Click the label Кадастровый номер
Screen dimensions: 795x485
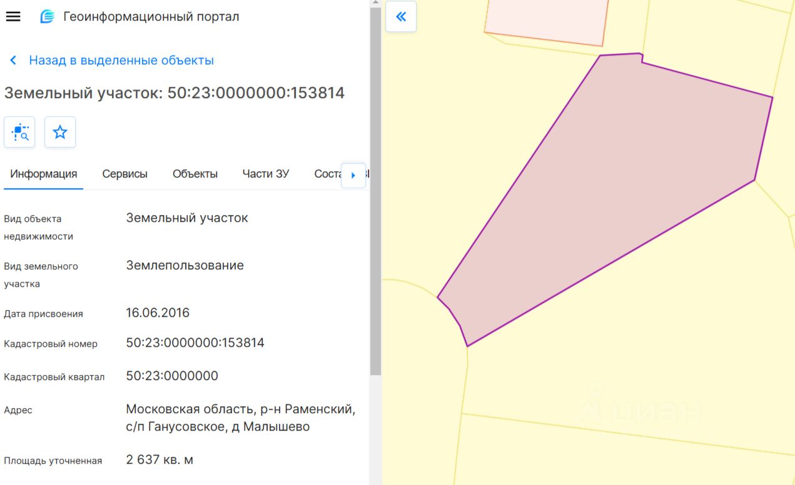pyautogui.click(x=51, y=344)
